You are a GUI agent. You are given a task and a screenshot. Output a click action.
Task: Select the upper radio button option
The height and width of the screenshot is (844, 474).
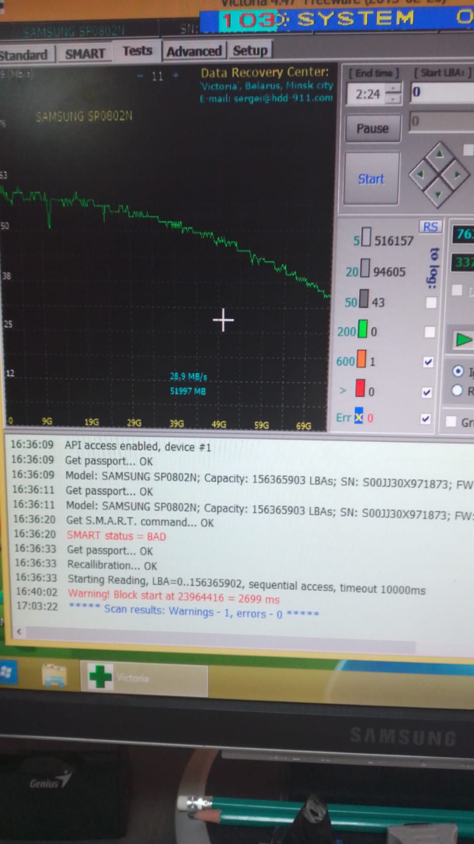pyautogui.click(x=458, y=371)
